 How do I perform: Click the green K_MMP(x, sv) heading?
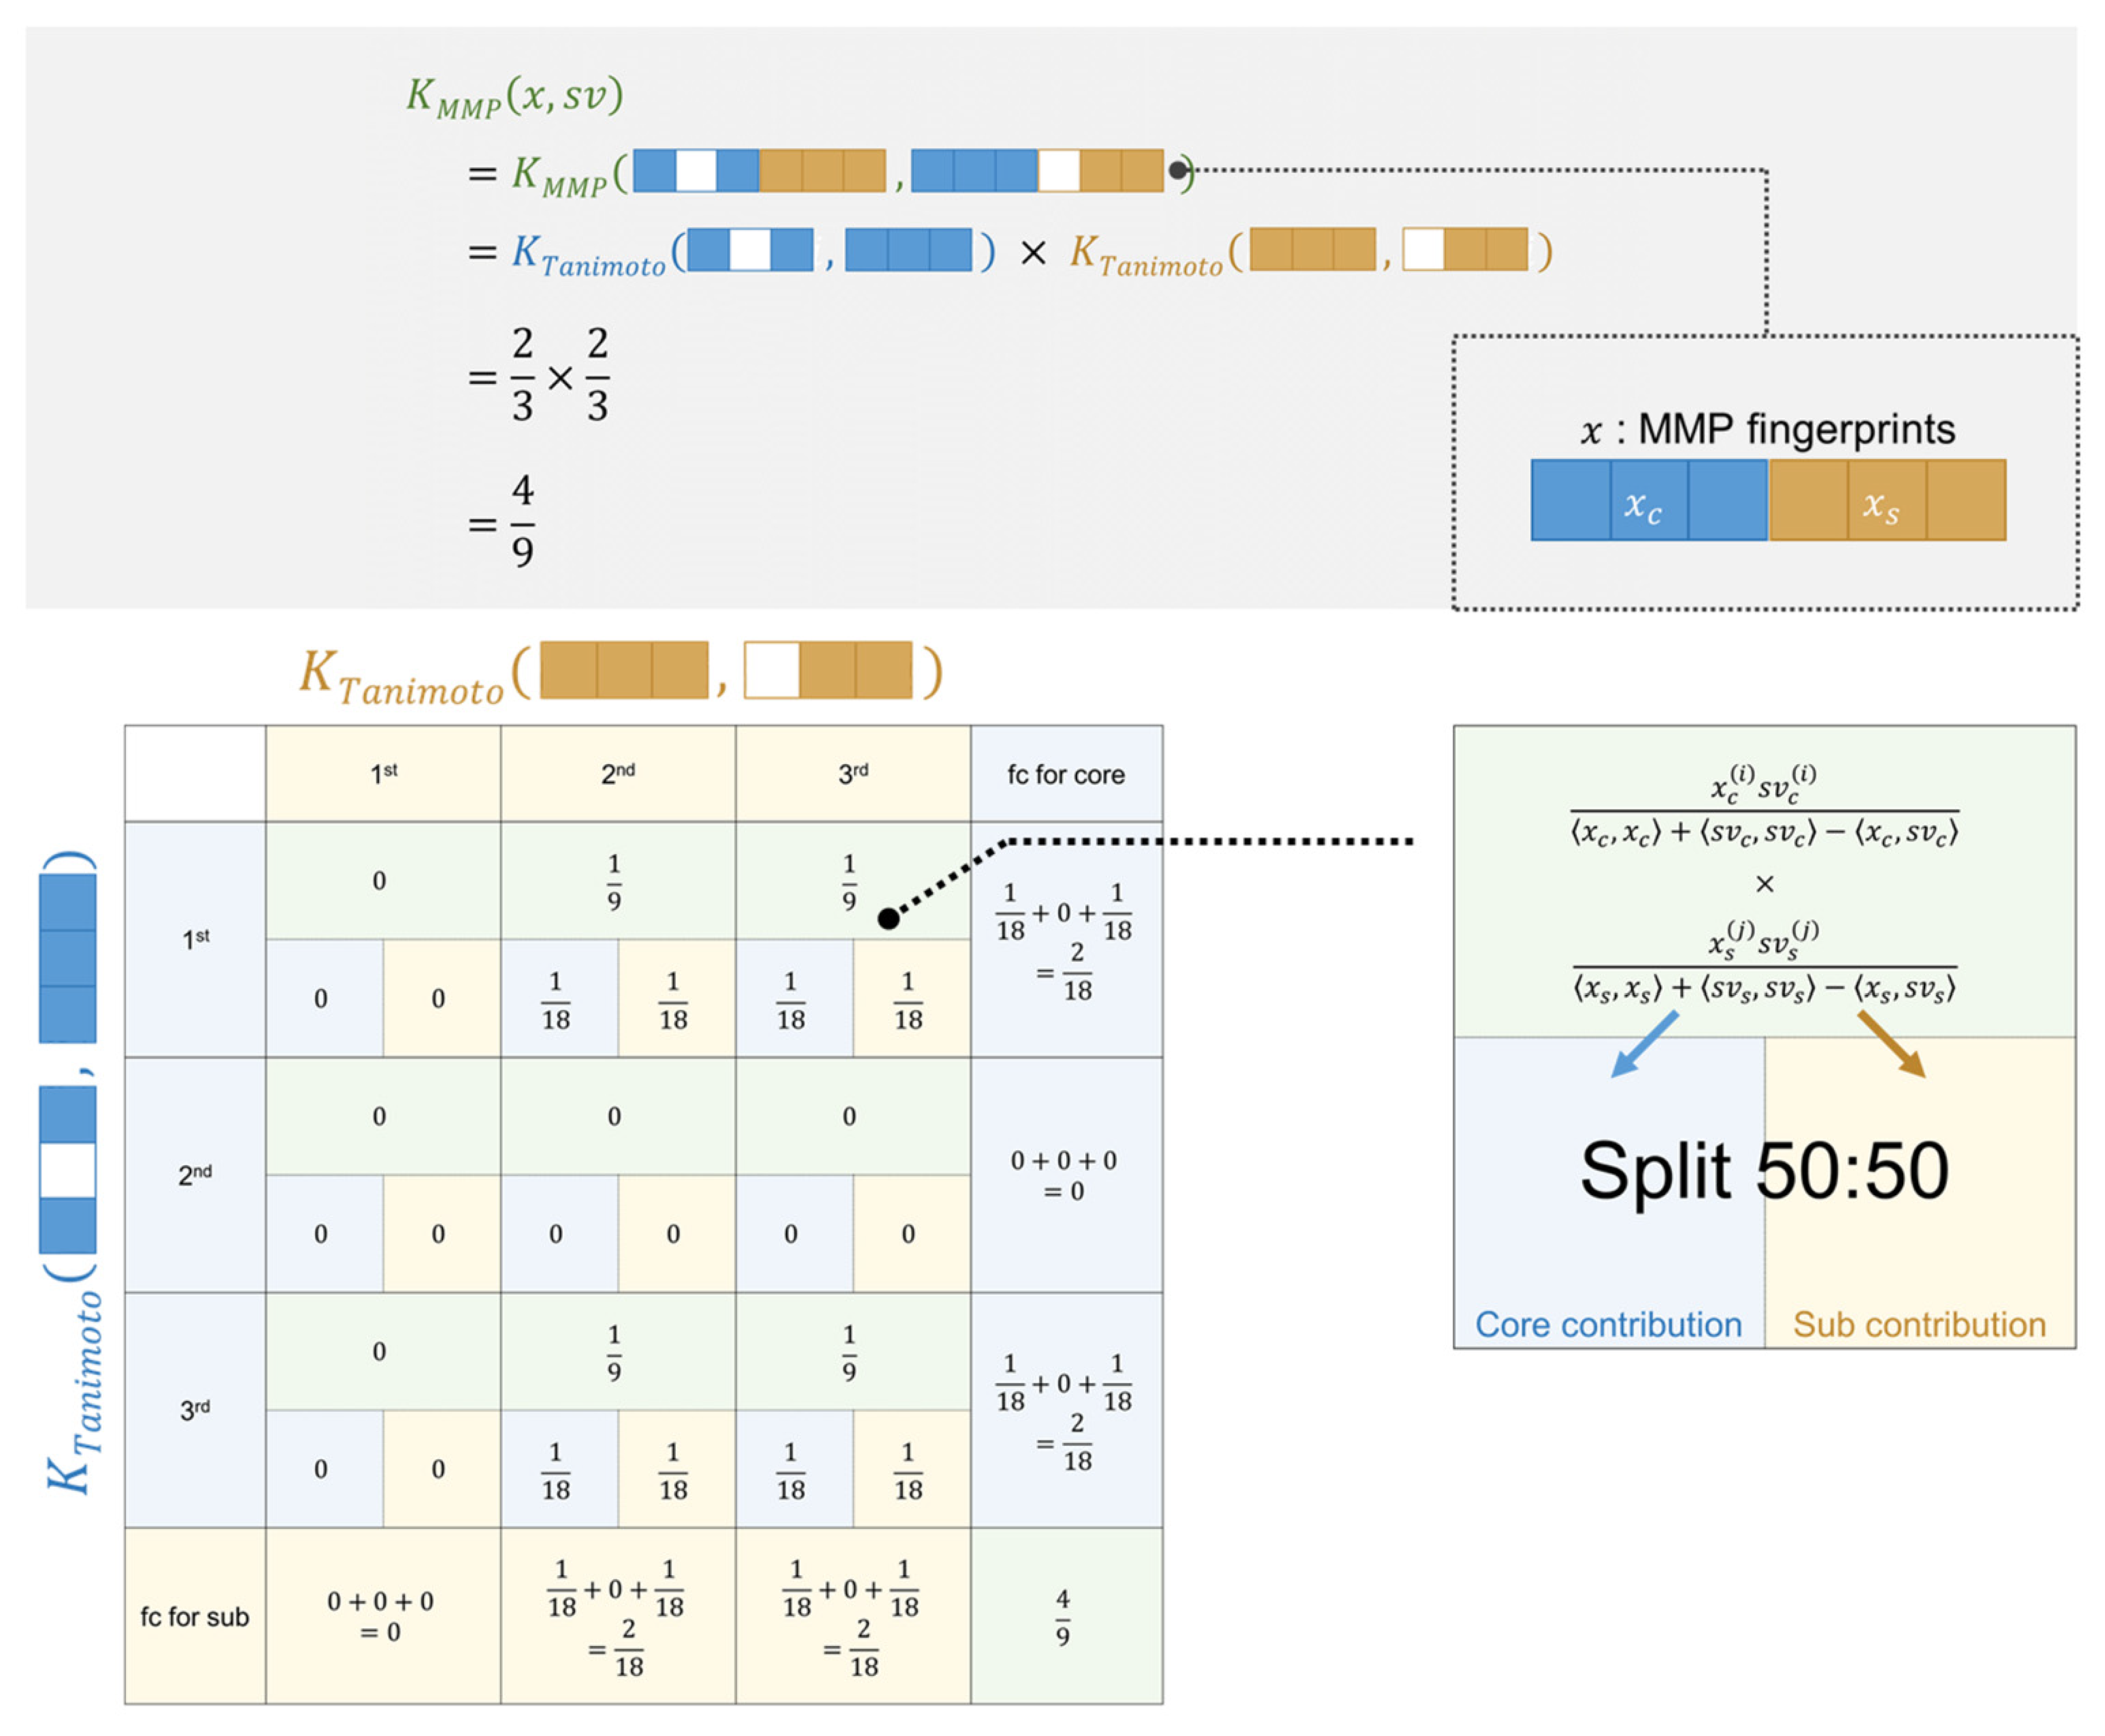point(514,97)
